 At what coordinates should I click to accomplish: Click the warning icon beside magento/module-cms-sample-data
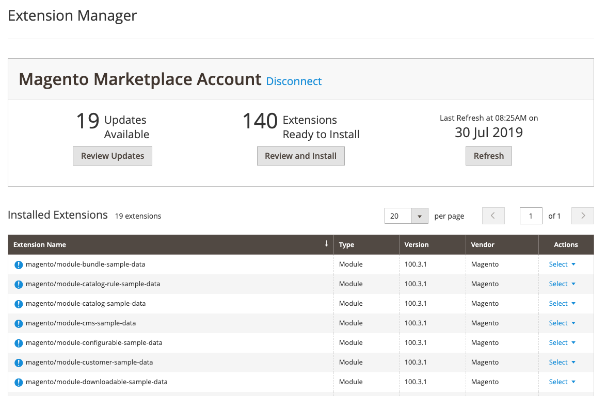(x=19, y=323)
